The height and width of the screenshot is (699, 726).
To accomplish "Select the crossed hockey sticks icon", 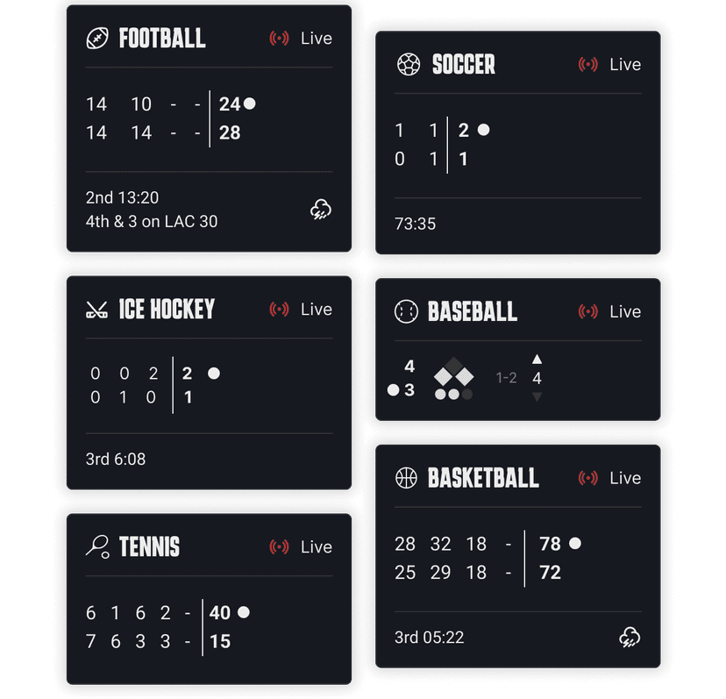I will [x=96, y=309].
